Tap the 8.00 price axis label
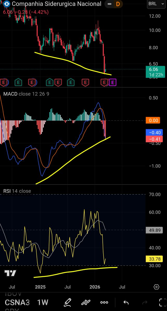 [154, 48]
